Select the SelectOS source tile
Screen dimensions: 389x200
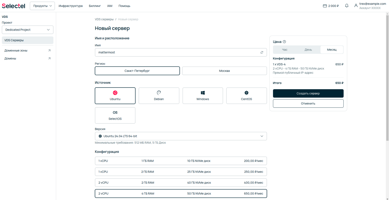point(115,115)
